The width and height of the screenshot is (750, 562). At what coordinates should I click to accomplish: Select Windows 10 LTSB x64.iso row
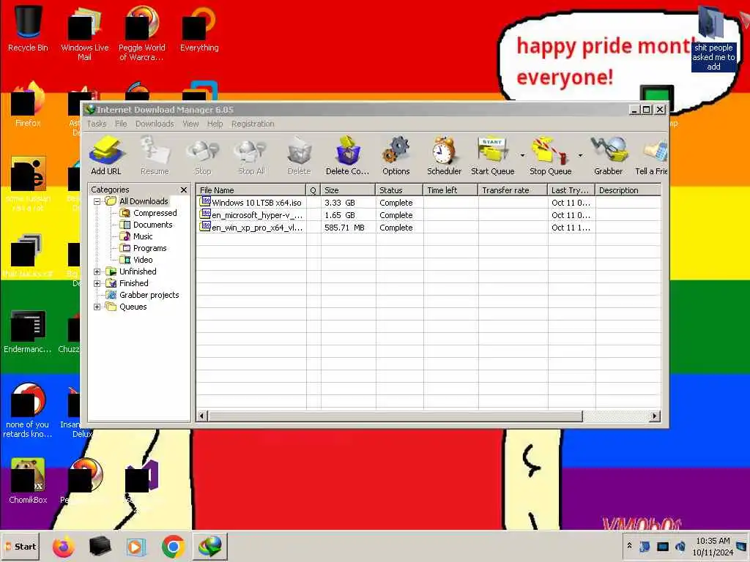pyautogui.click(x=428, y=203)
